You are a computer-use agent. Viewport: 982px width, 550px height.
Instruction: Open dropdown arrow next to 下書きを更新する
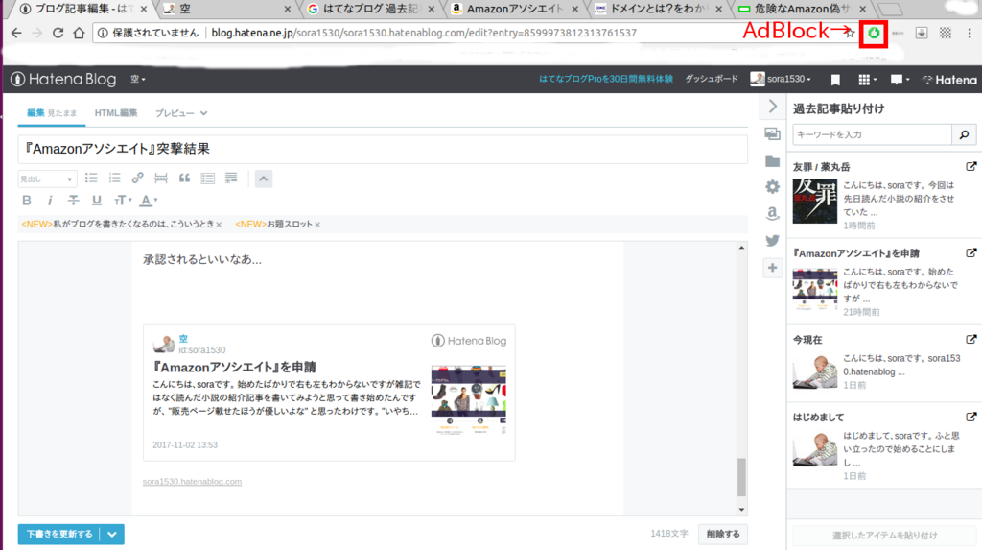click(x=112, y=535)
